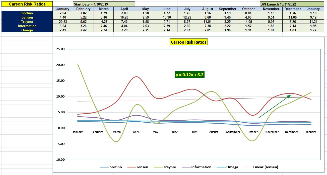327x175 pixels.
Task: Click Omega value 1.77
Action: [313, 30]
